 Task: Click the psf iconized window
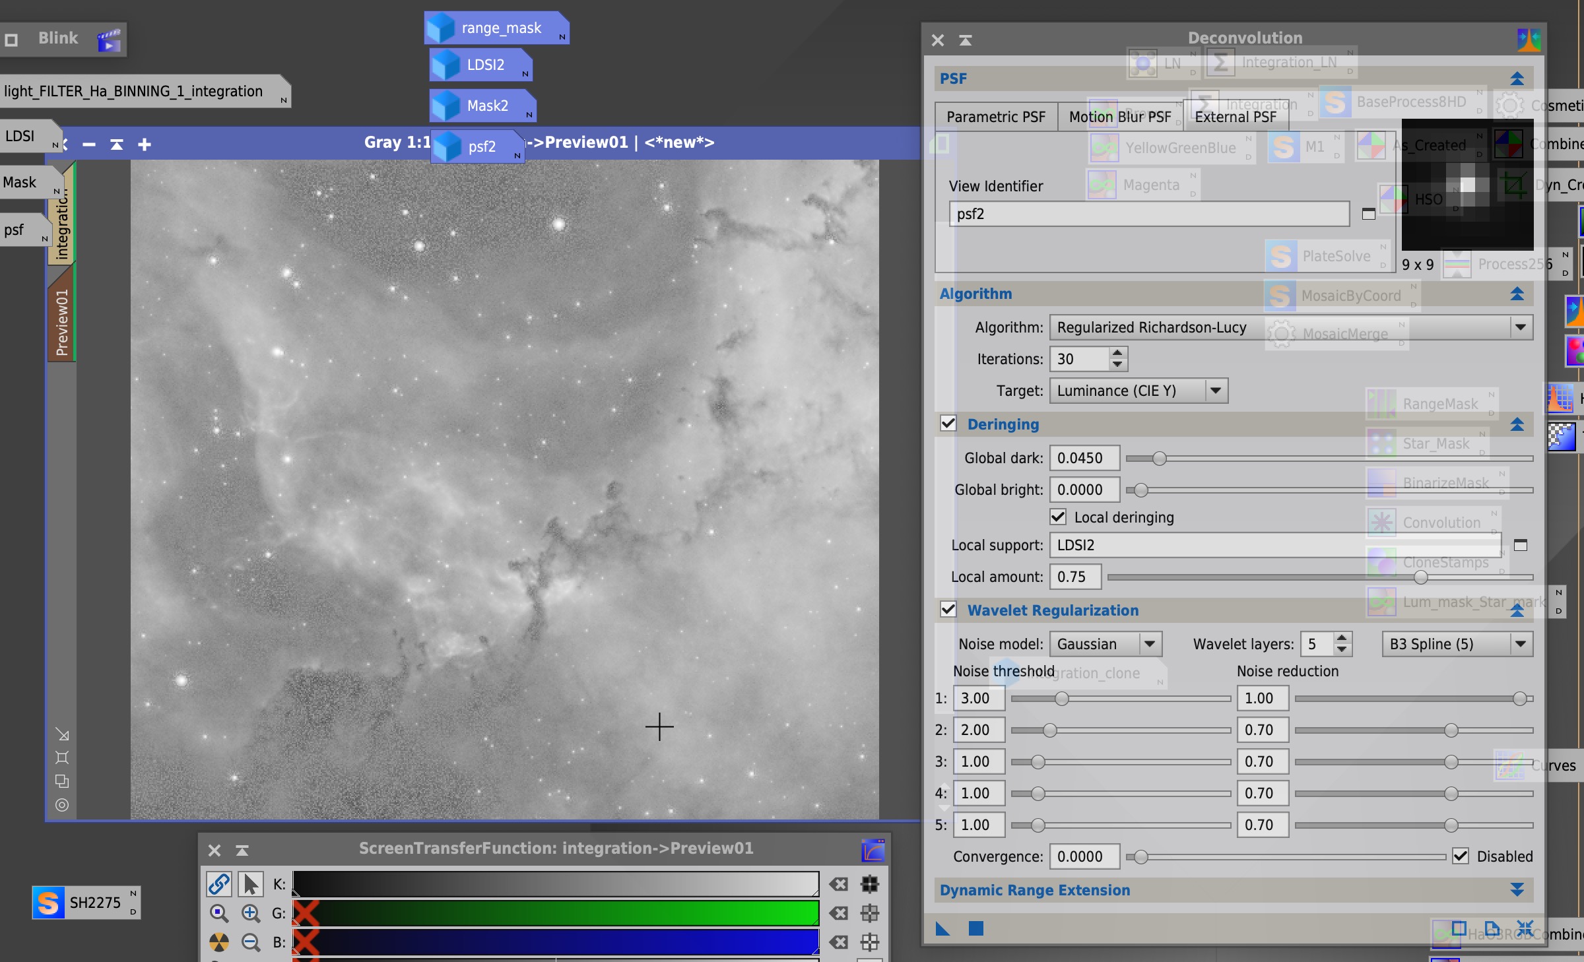(24, 230)
